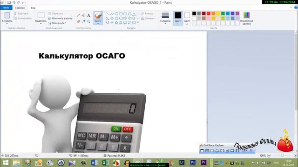Image resolution: width=298 pixels, height=167 pixels.
Task: Choose the diamond shape
Action: (x=112, y=18)
